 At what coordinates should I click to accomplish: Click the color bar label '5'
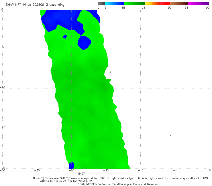pos(105,7)
